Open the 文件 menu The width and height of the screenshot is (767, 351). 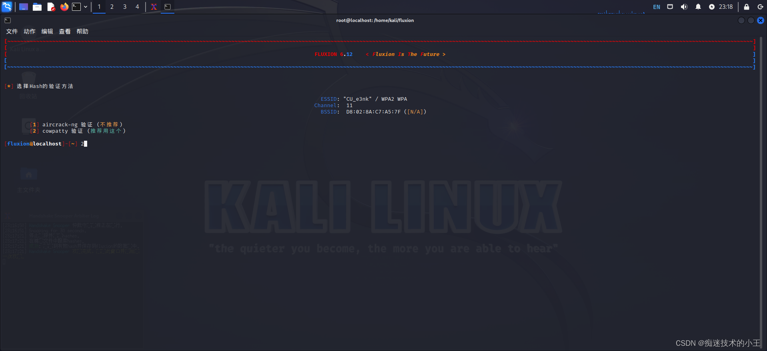click(x=12, y=32)
